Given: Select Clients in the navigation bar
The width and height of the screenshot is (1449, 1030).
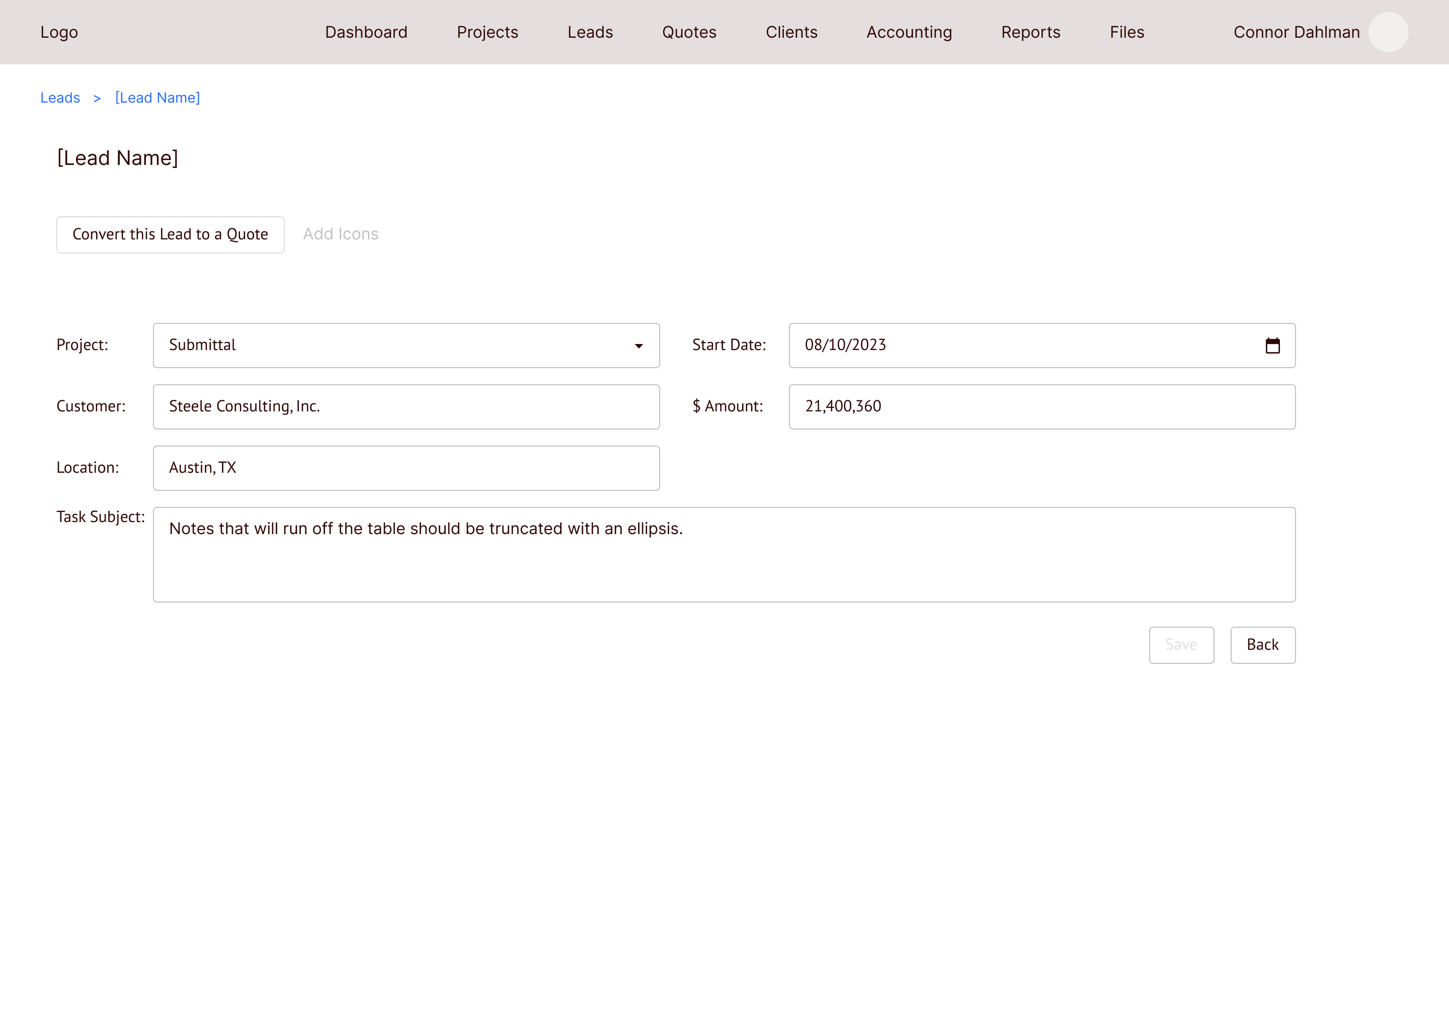Looking at the screenshot, I should pos(791,32).
